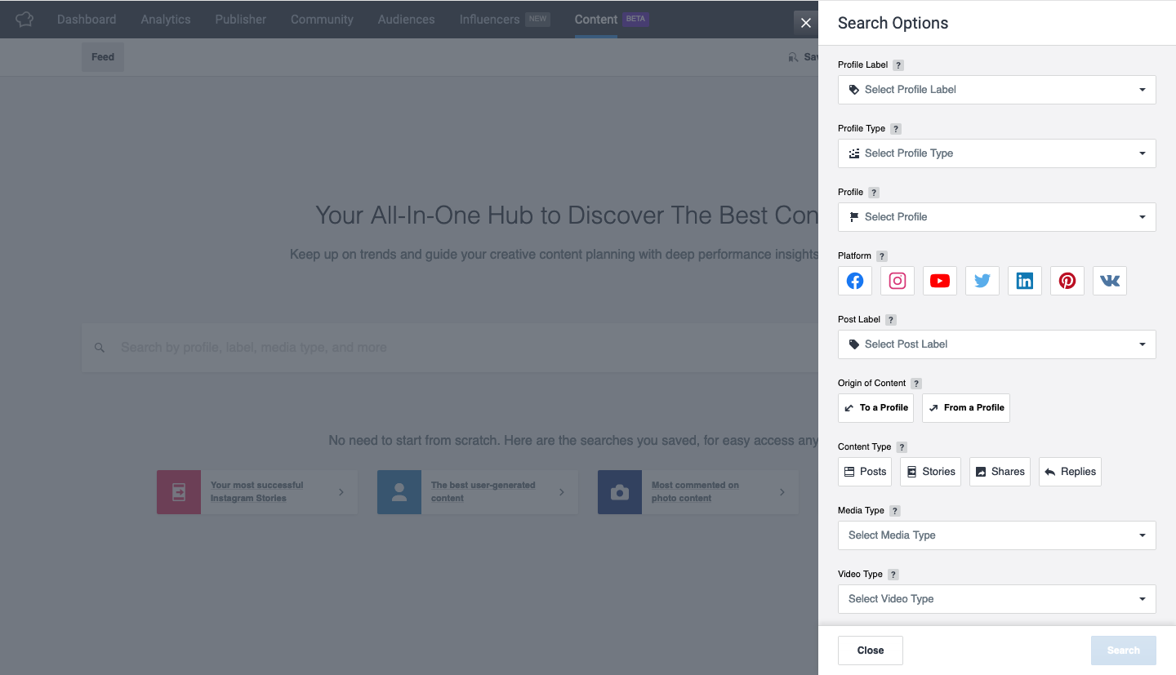Go to the Community tab
This screenshot has height=675, width=1176.
click(x=322, y=19)
